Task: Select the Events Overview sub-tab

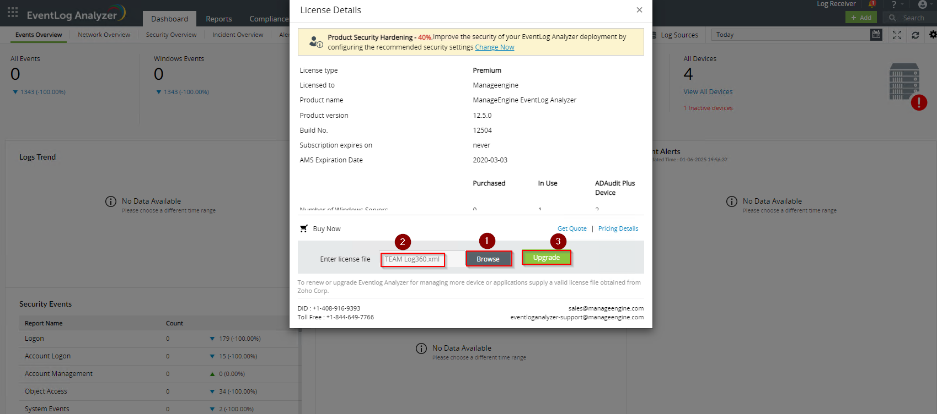Action: [39, 35]
